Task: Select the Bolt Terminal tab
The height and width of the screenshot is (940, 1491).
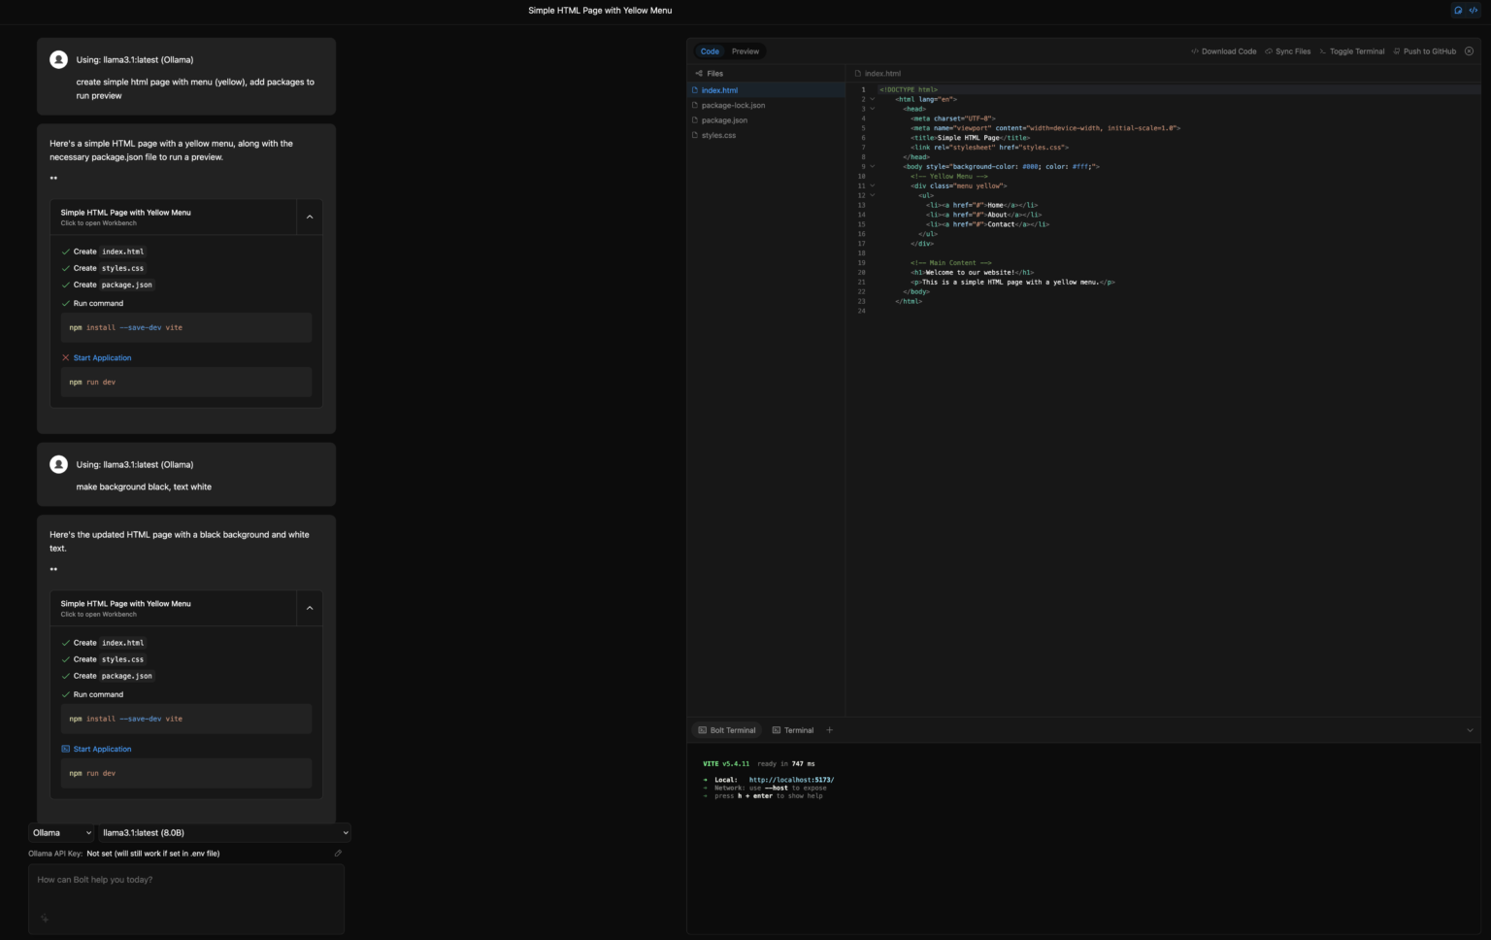Action: point(726,729)
